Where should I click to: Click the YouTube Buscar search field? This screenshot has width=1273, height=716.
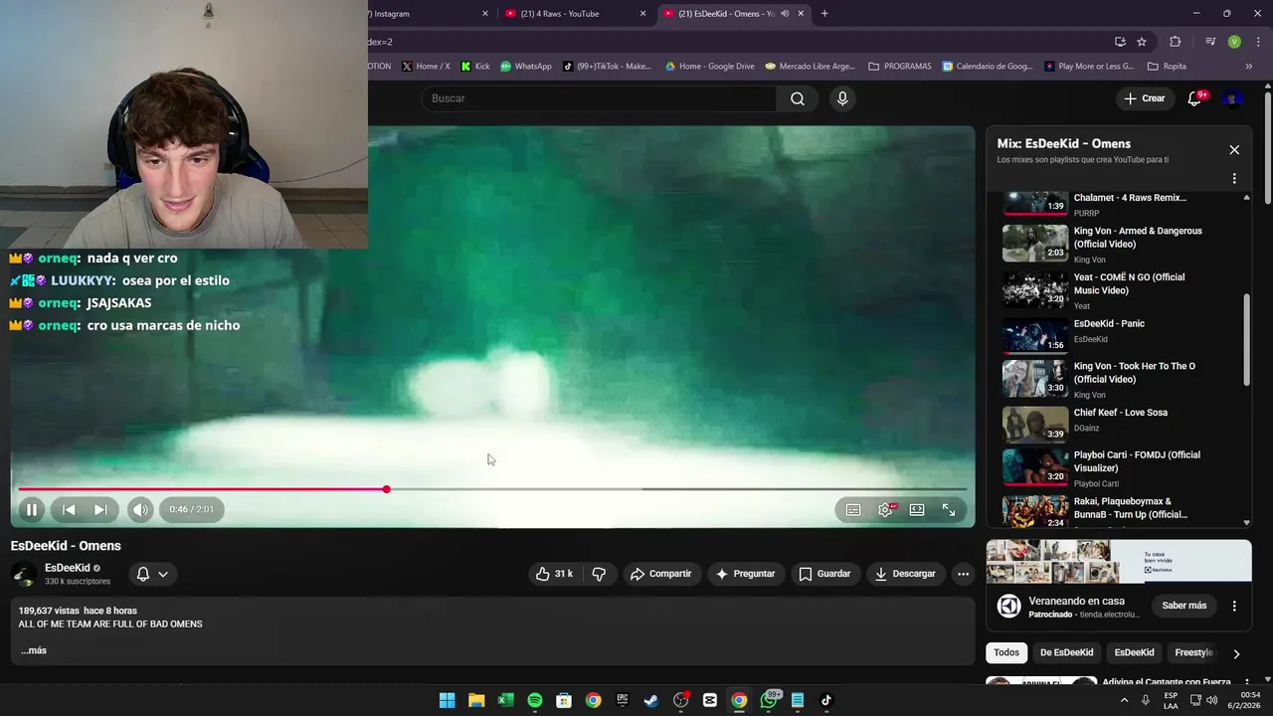(x=599, y=98)
